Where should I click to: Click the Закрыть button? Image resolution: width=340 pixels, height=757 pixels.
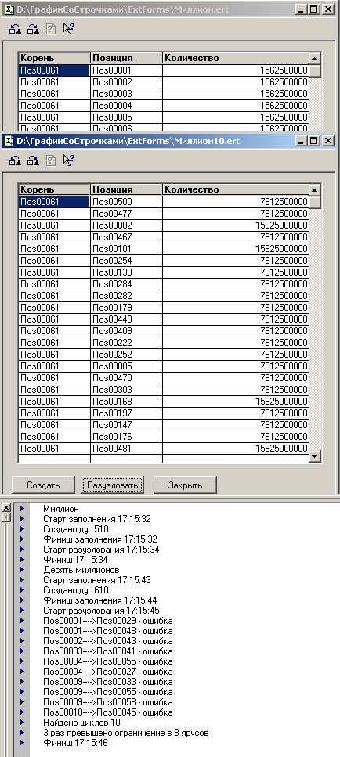pyautogui.click(x=185, y=485)
